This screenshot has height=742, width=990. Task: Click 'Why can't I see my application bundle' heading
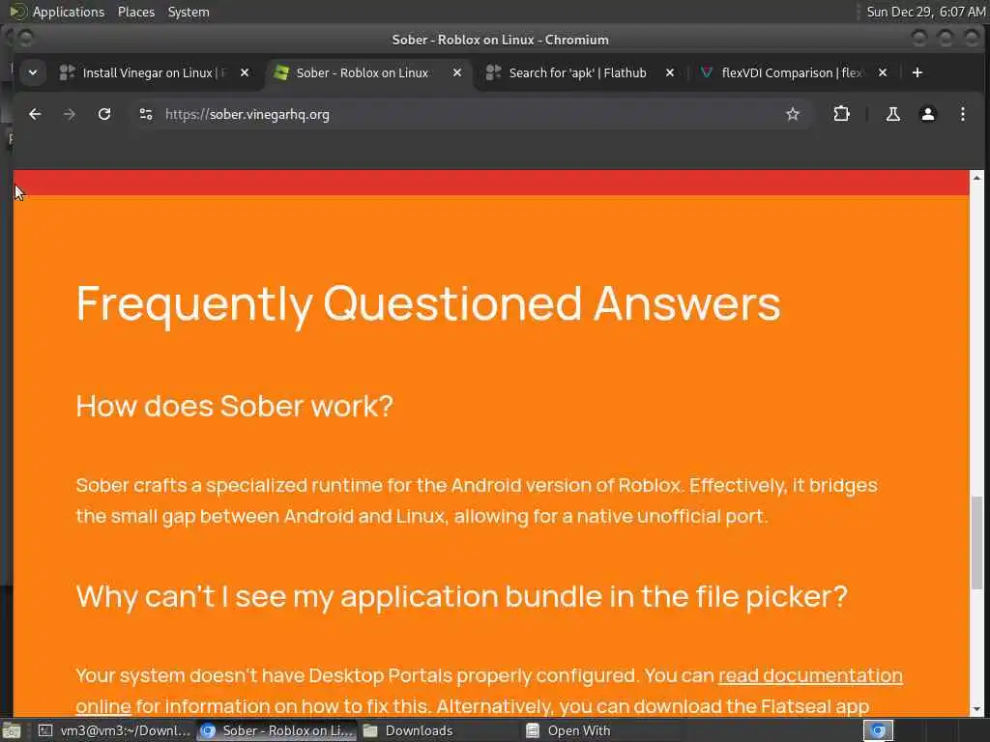click(x=461, y=596)
